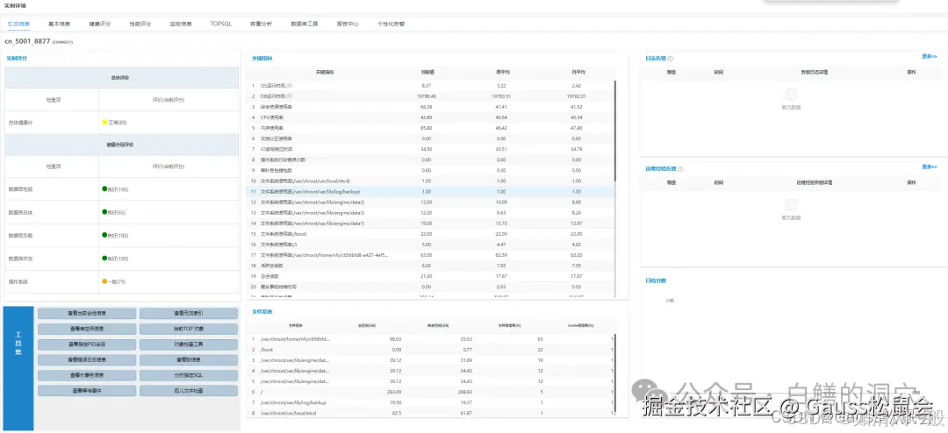Go to the 监控信息 tab

coord(181,25)
